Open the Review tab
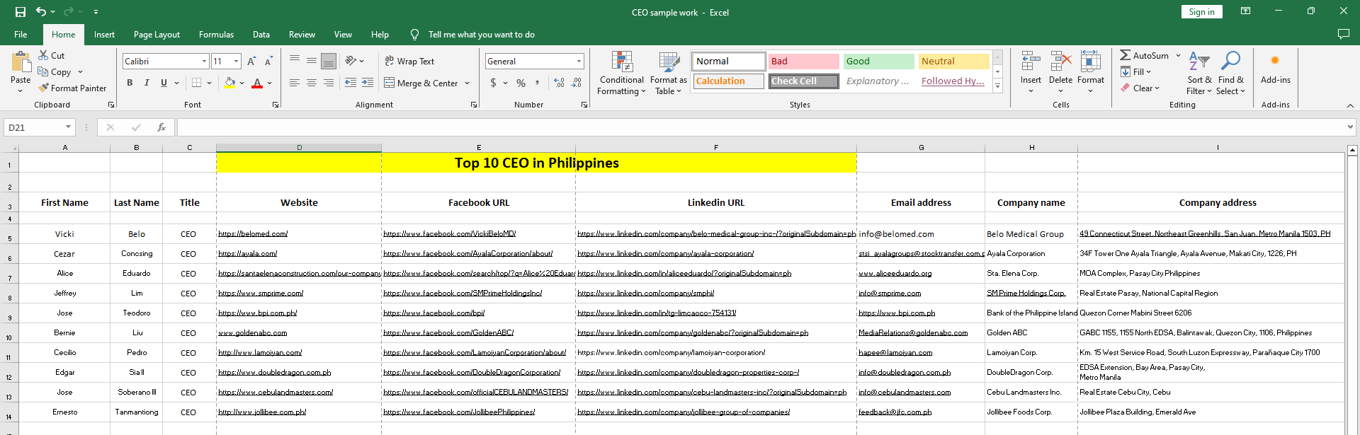The height and width of the screenshot is (435, 1360). tap(302, 35)
